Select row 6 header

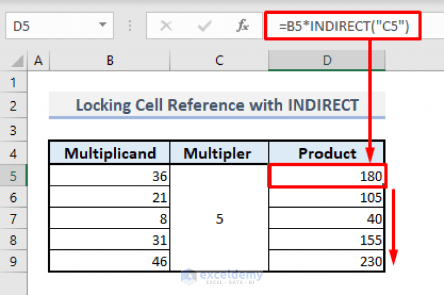[x=13, y=197]
